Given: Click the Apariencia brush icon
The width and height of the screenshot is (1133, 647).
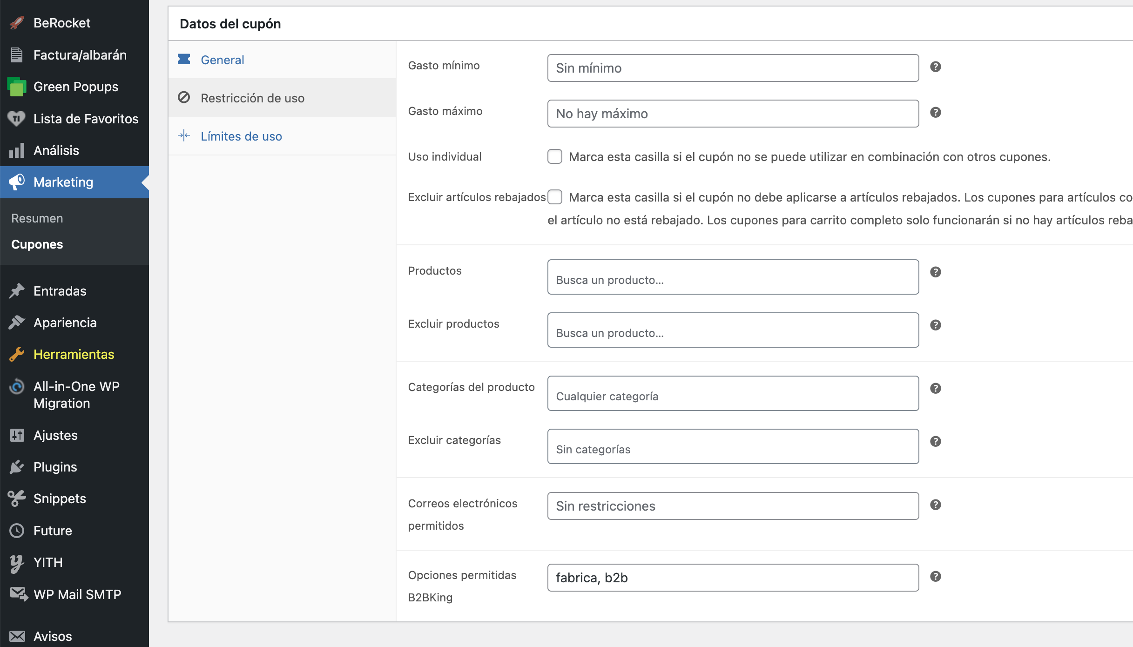Looking at the screenshot, I should pos(17,323).
